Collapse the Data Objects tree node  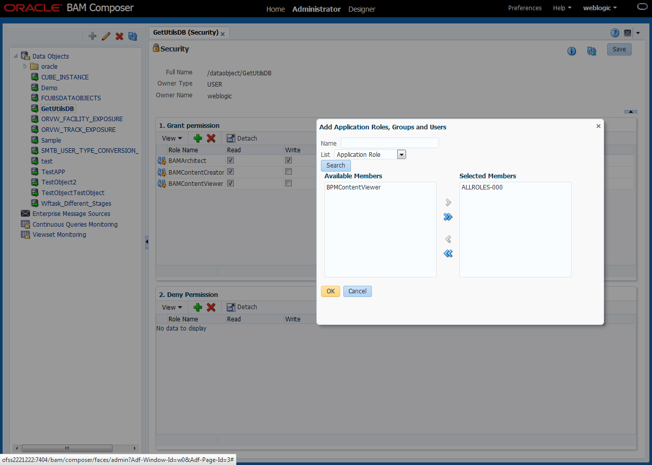(x=15, y=56)
